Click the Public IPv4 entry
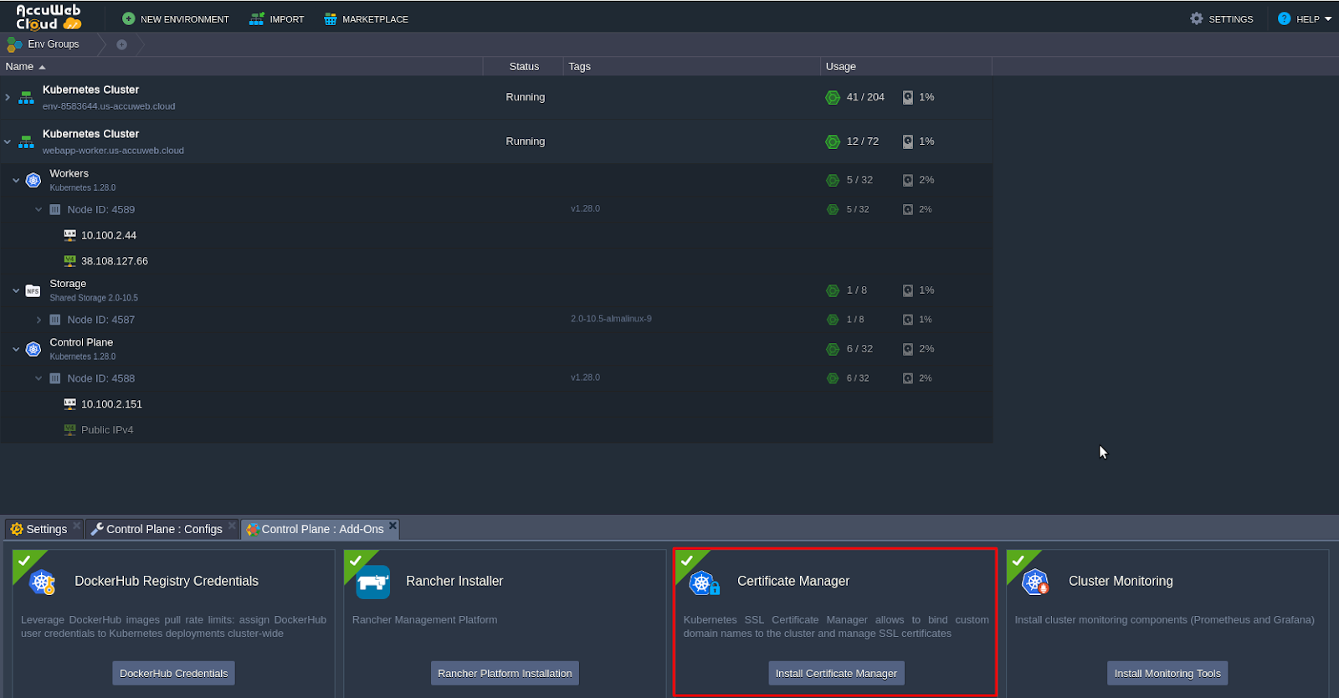The width and height of the screenshot is (1339, 698). 107,430
